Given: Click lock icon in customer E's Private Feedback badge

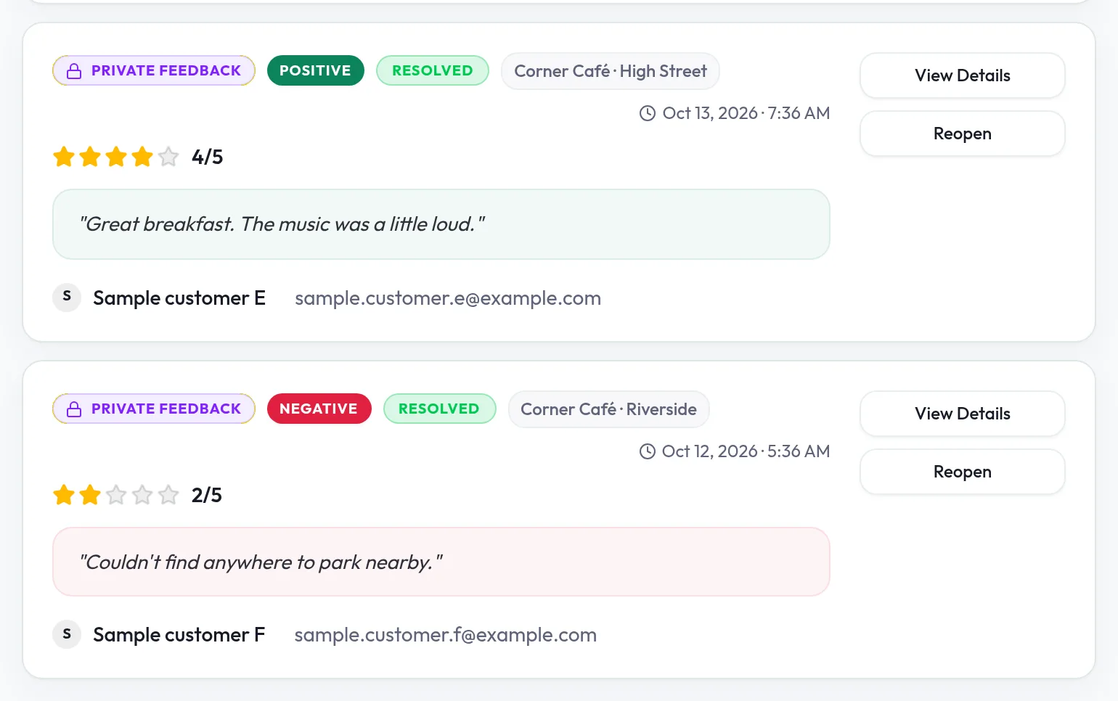Looking at the screenshot, I should coord(74,71).
